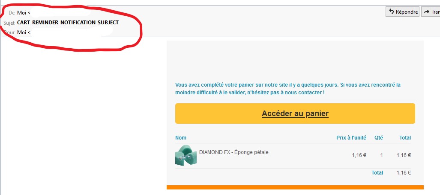Click the quantity value 1 under Qté
The height and width of the screenshot is (195, 440).
pos(381,155)
